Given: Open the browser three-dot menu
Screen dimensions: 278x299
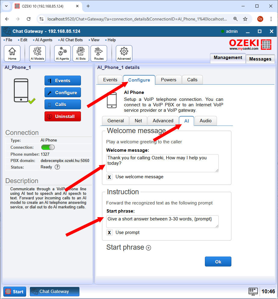Looking at the screenshot, I should click(x=271, y=19).
